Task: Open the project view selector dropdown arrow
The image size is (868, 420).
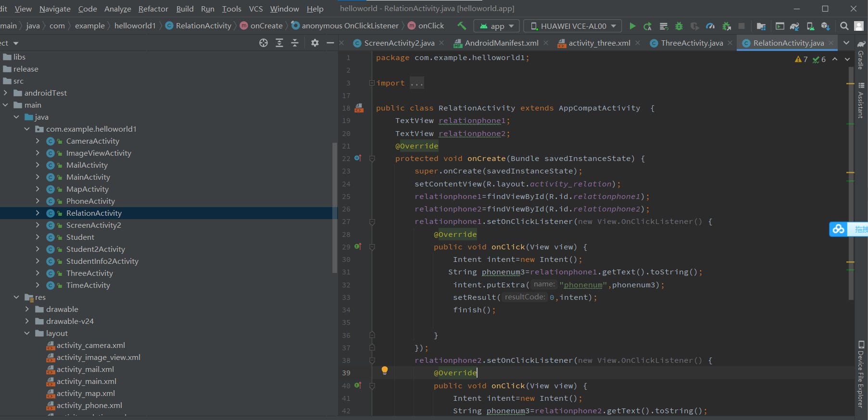Action: coord(16,43)
